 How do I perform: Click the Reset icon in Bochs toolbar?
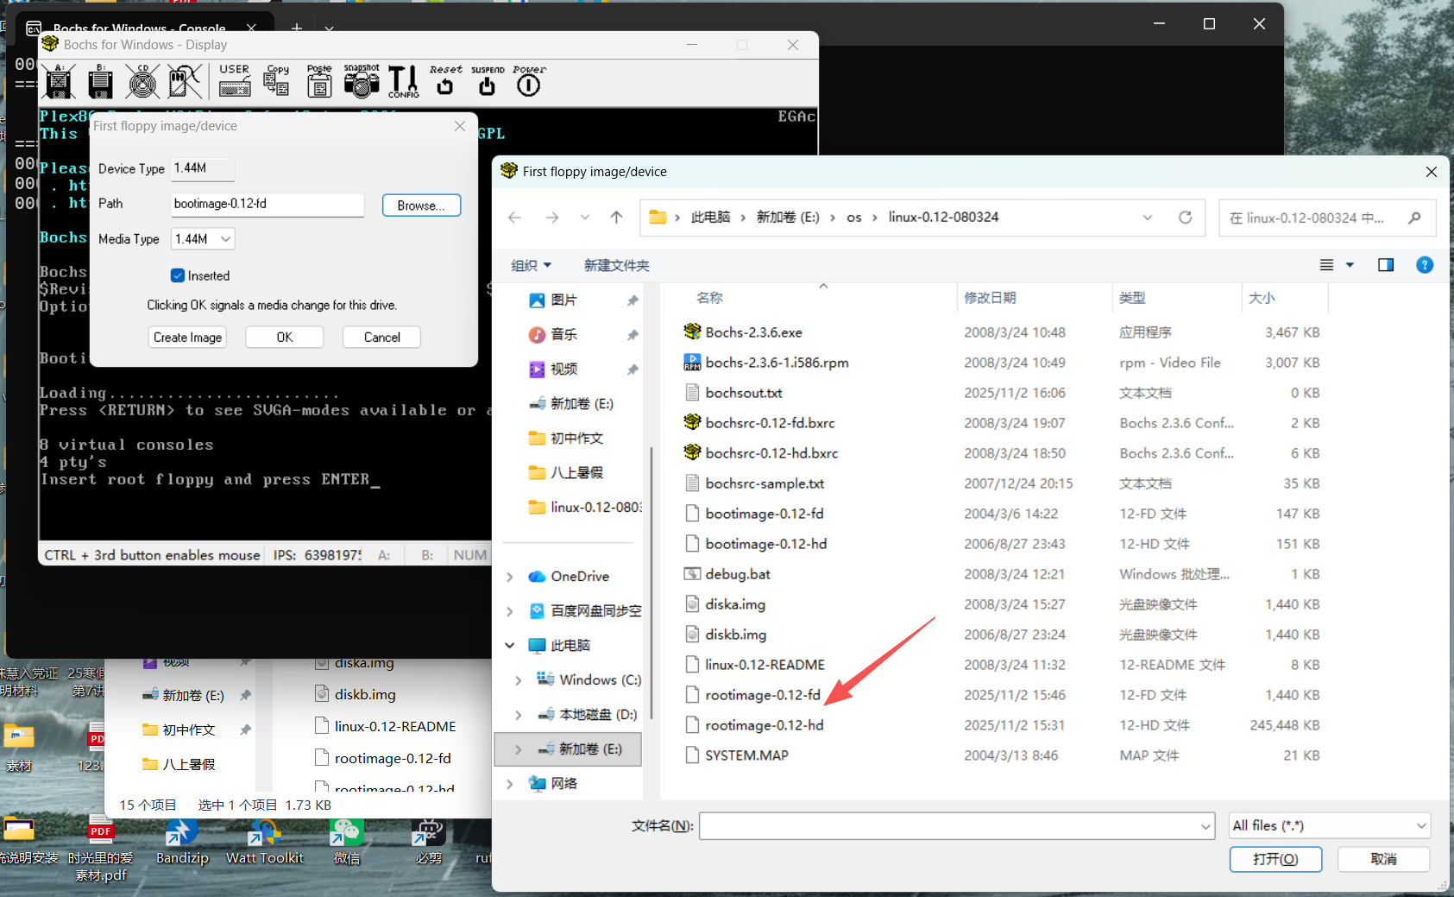(x=445, y=81)
